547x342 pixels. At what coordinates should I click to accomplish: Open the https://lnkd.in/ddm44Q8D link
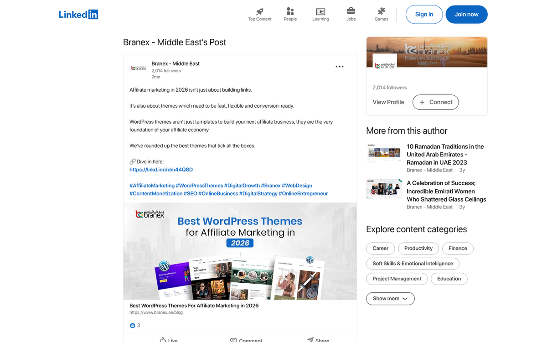[x=160, y=169]
